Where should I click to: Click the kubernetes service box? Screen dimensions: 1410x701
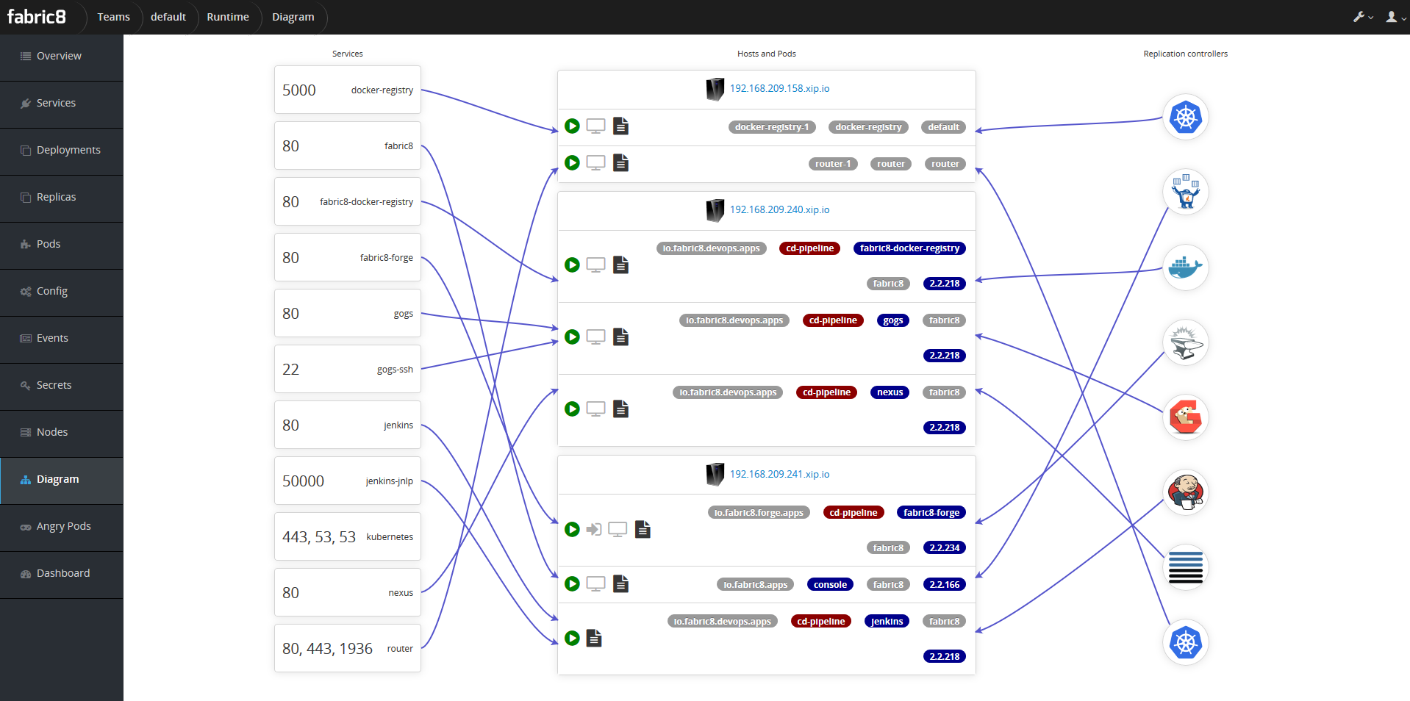pos(348,536)
